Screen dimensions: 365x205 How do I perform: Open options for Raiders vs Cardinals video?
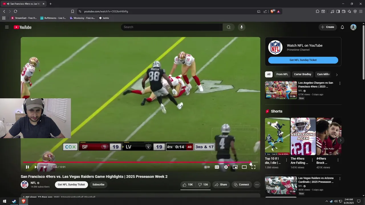click(340, 179)
